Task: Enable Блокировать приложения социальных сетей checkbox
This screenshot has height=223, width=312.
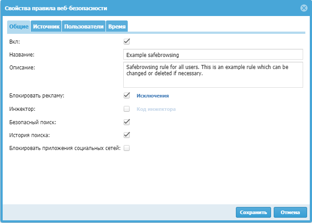Action: (126, 148)
